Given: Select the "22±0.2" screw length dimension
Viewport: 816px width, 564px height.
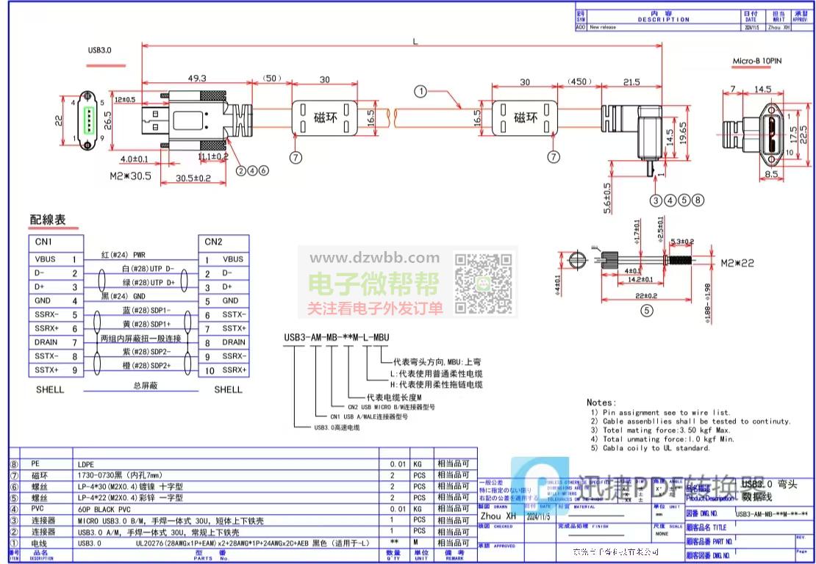Looking at the screenshot, I should tap(646, 296).
